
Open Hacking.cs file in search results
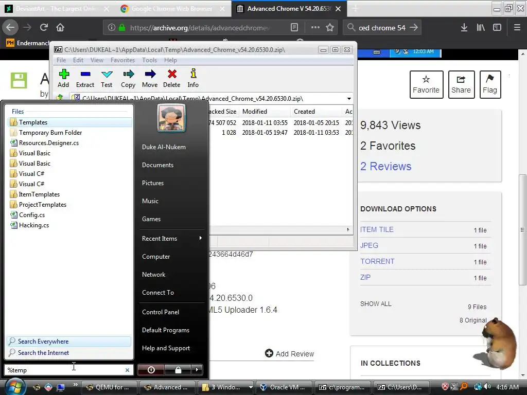click(x=70, y=225)
